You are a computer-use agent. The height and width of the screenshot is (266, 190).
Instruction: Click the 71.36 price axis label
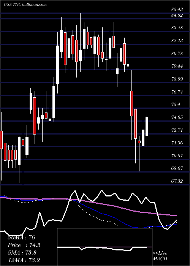click(x=177, y=142)
